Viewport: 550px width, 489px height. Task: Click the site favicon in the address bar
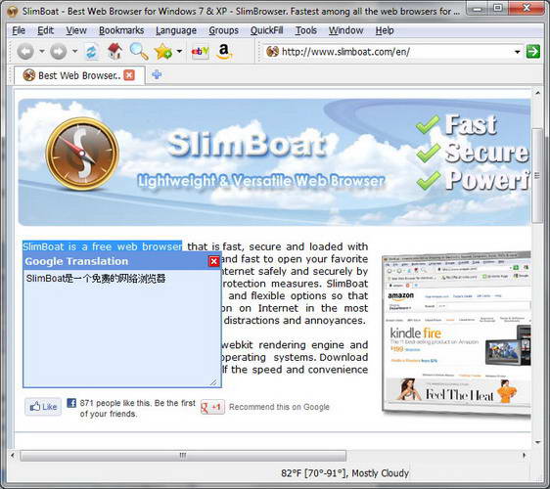272,52
